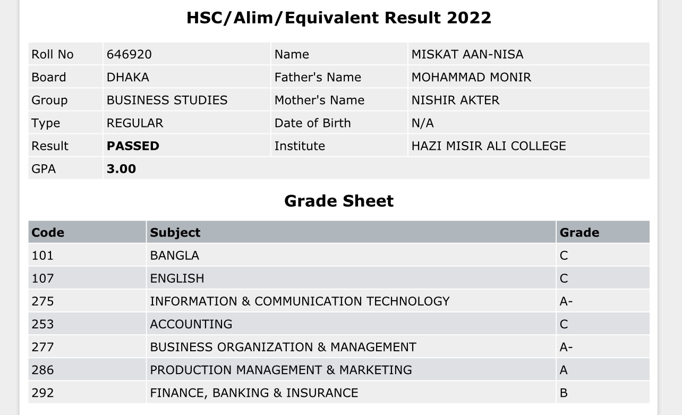This screenshot has width=682, height=415.
Task: Click Finance, Banking & Insurance subject
Action: (x=254, y=393)
